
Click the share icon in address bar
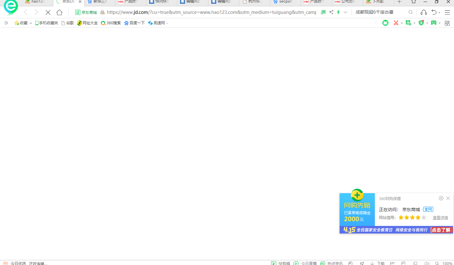click(331, 12)
